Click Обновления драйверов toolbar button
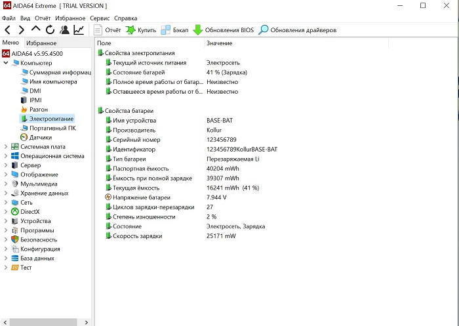Viewport: 459px width, 326px height. 298,30
